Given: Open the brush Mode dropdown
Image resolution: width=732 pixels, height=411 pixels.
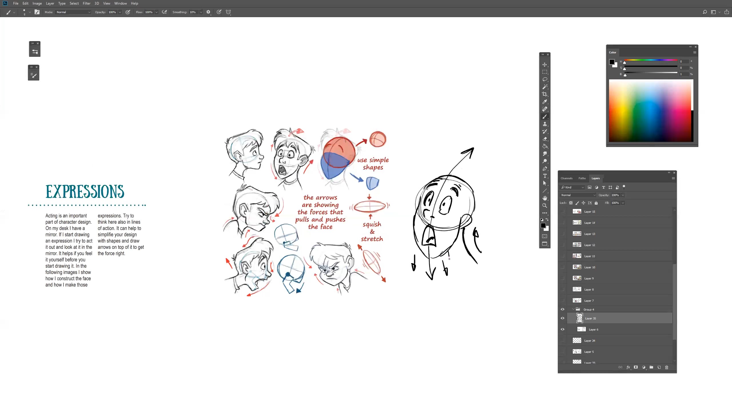Looking at the screenshot, I should pos(73,12).
